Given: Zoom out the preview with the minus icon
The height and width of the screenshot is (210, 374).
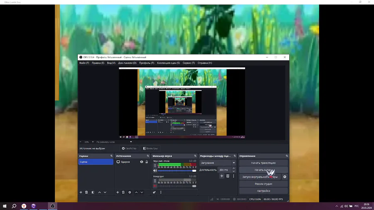Looking at the screenshot, I should coord(81,142).
